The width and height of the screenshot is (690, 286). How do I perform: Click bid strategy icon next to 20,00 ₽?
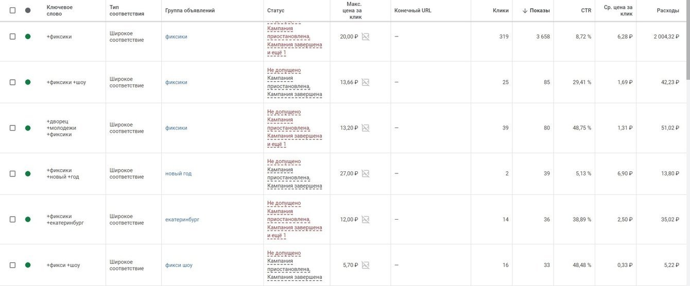pyautogui.click(x=366, y=37)
